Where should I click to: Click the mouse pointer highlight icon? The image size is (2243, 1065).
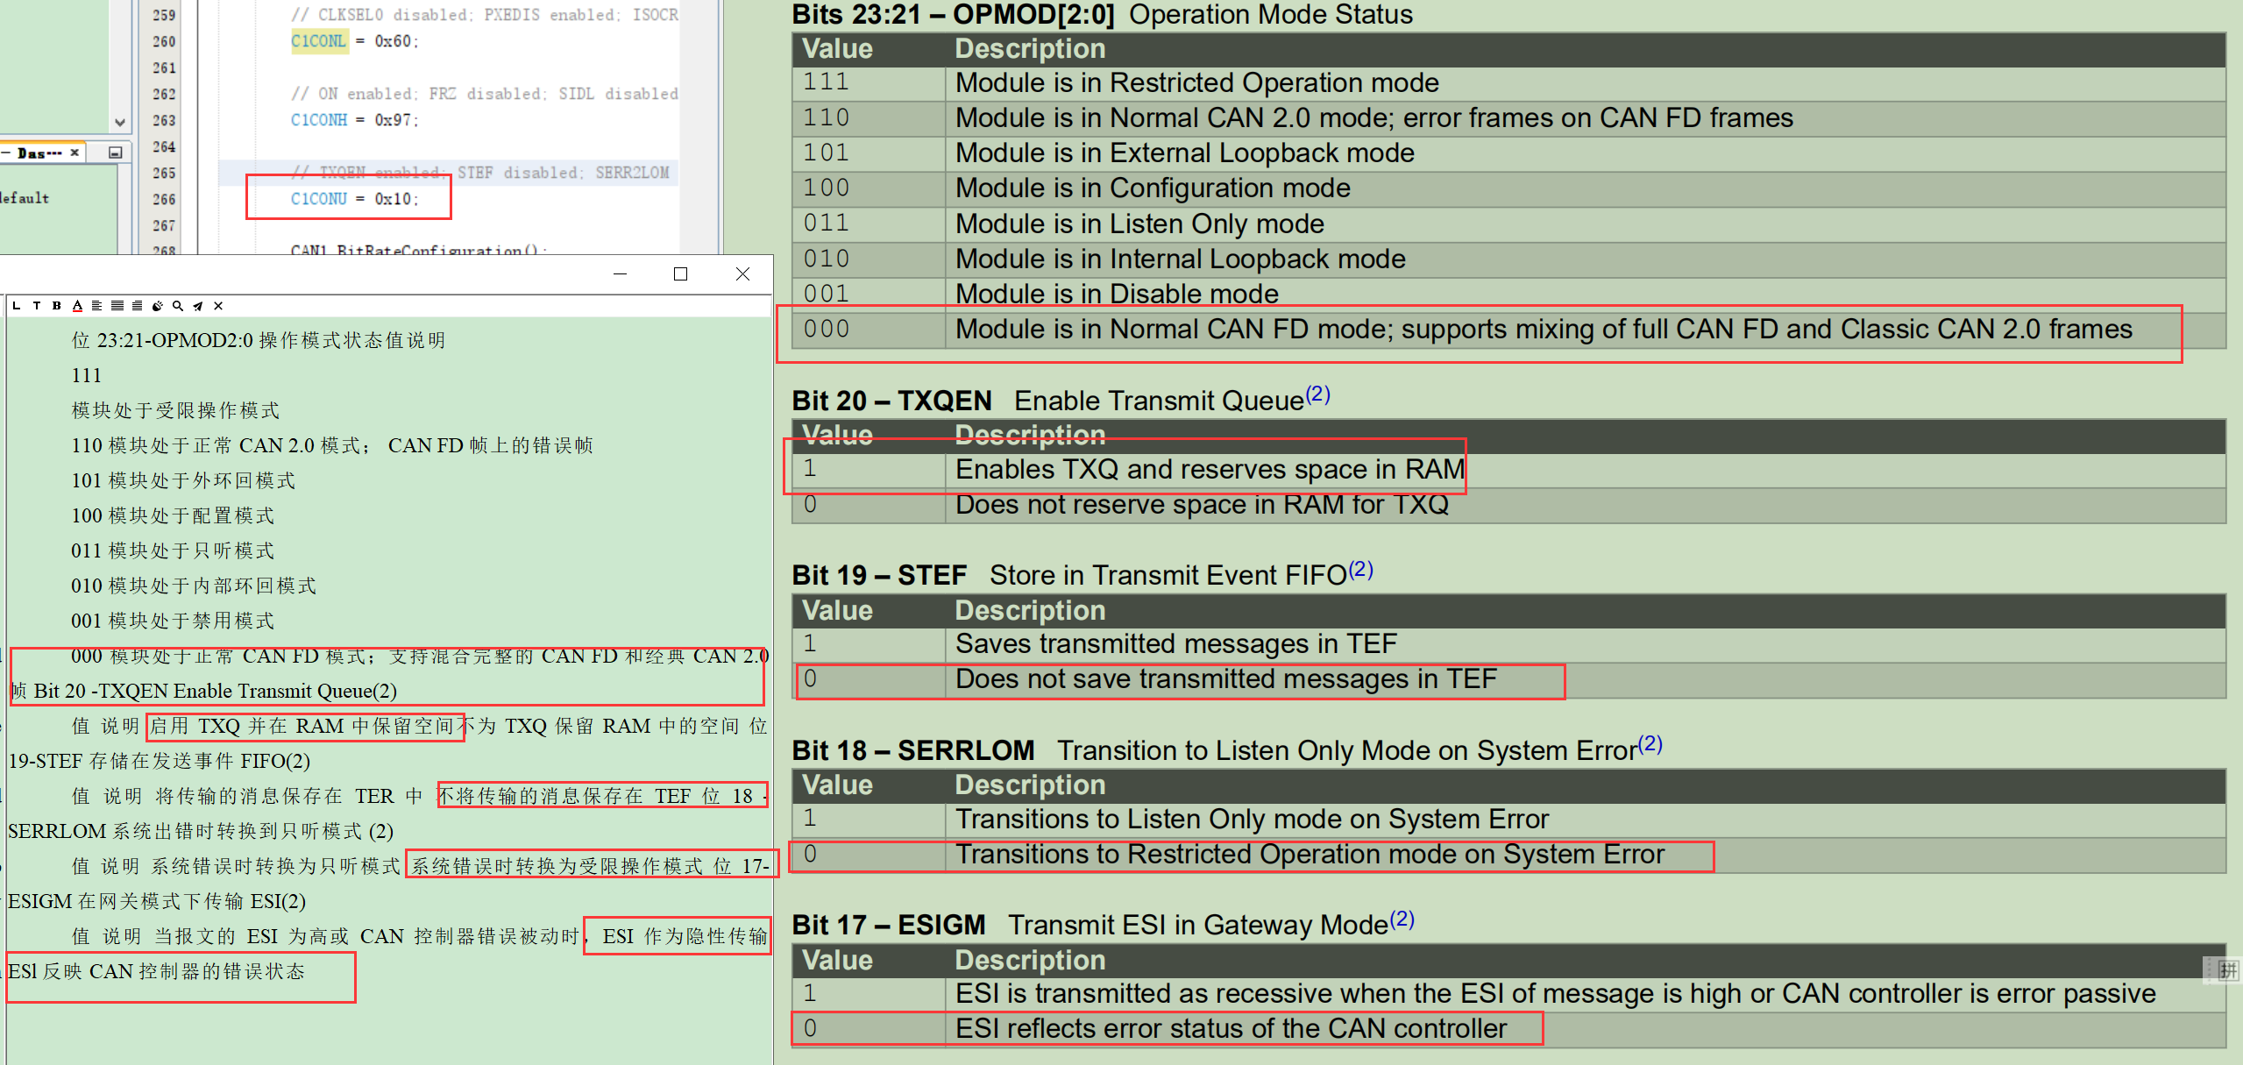(158, 306)
